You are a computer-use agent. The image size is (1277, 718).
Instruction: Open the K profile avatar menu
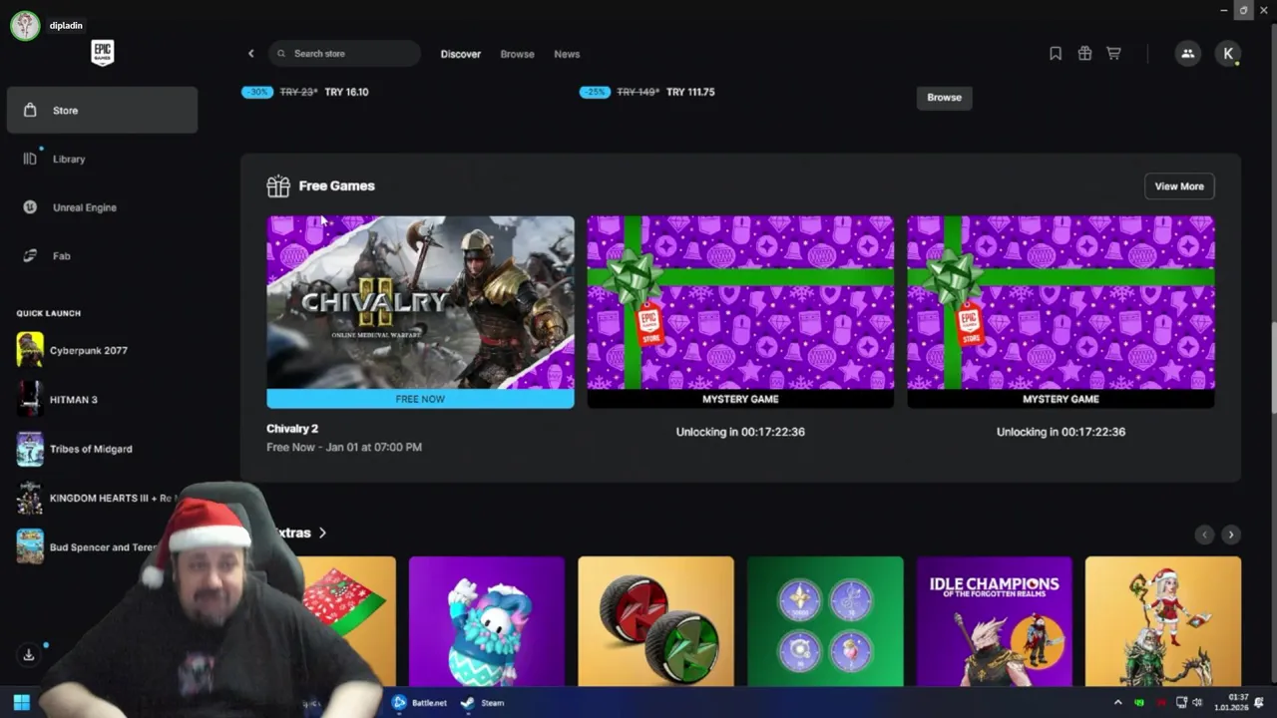tap(1228, 54)
